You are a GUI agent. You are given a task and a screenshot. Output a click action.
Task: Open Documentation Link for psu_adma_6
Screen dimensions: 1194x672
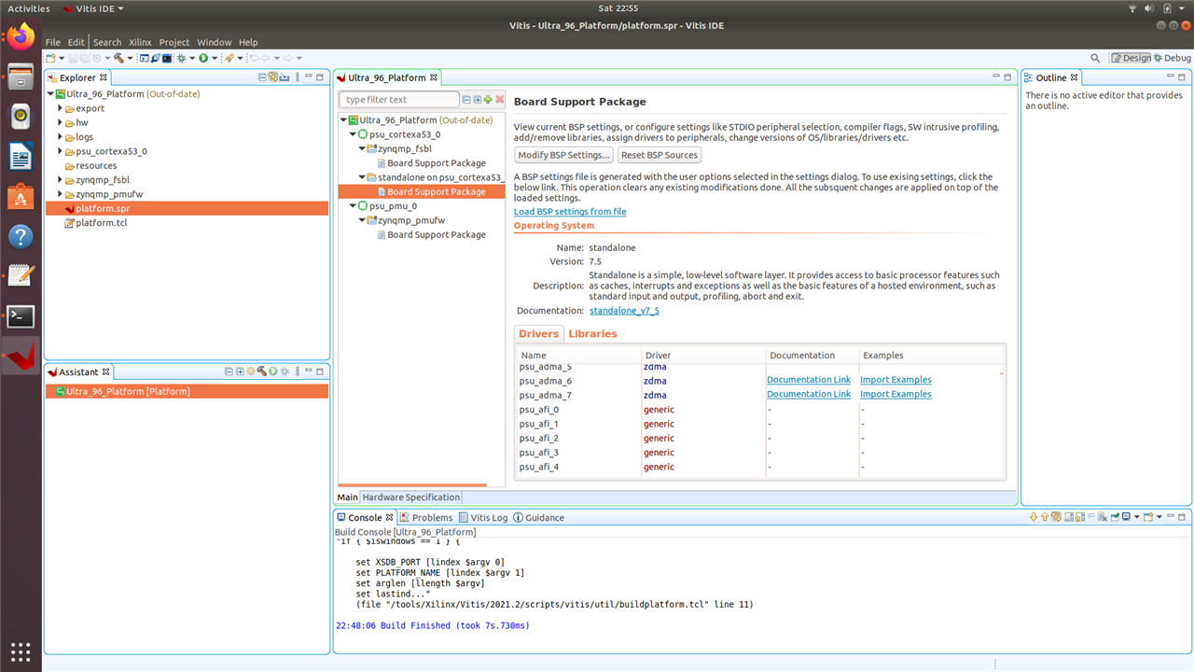coord(809,380)
